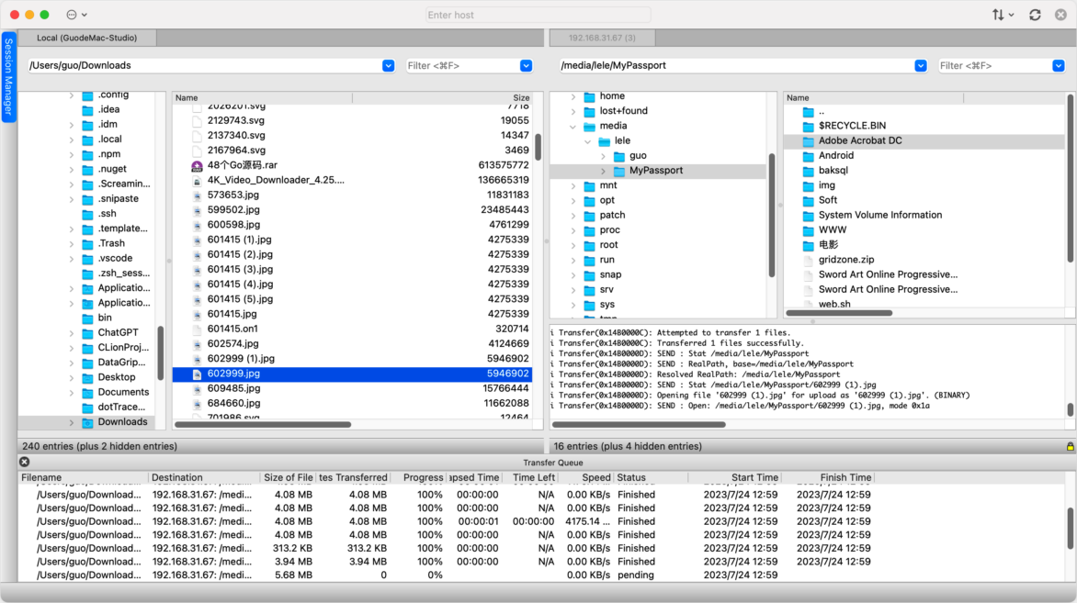Sort local files by Name column header
The image size is (1077, 603).
[263, 98]
